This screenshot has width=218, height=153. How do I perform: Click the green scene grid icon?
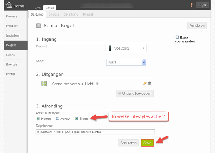[44, 84]
